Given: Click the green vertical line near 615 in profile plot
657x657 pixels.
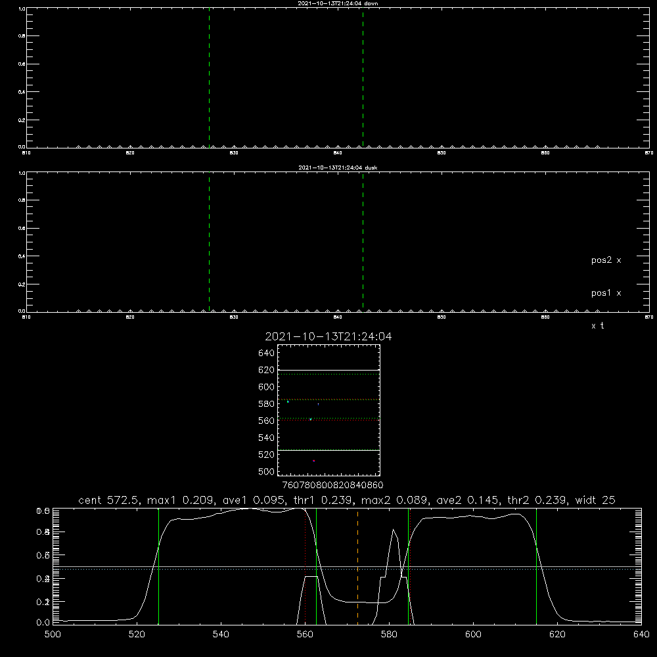Looking at the screenshot, I should point(536,566).
